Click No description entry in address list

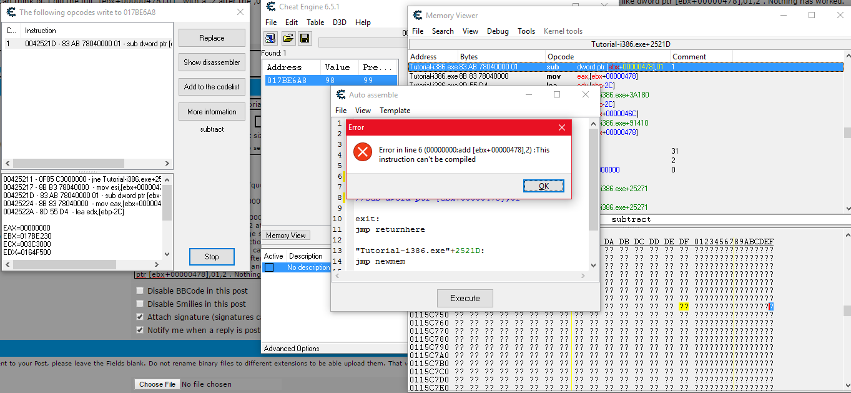[308, 267]
